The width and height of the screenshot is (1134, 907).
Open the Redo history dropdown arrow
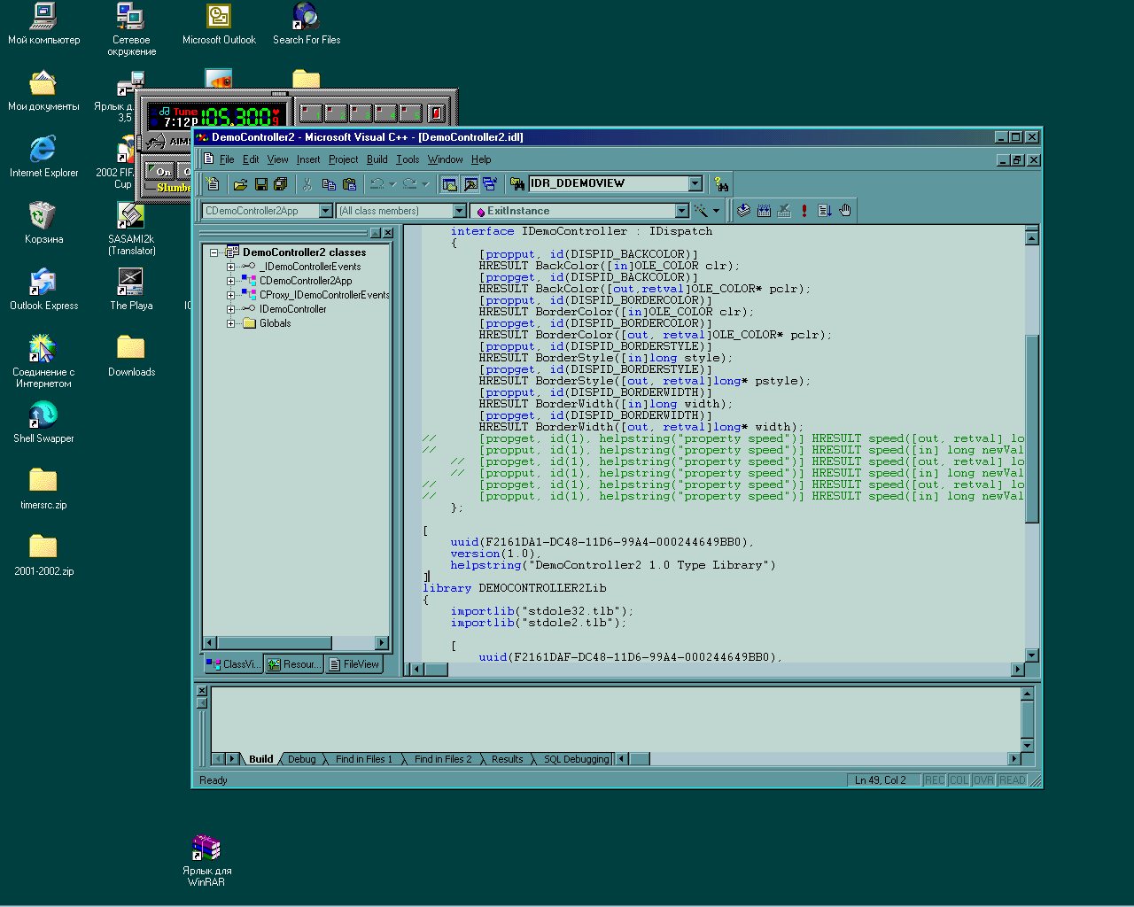coord(424,184)
